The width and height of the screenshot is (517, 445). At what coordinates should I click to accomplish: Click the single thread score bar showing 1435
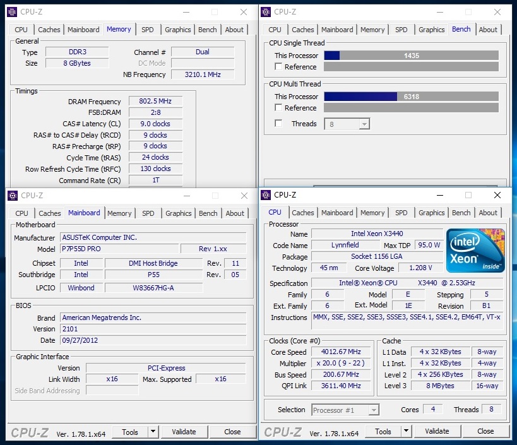(411, 56)
